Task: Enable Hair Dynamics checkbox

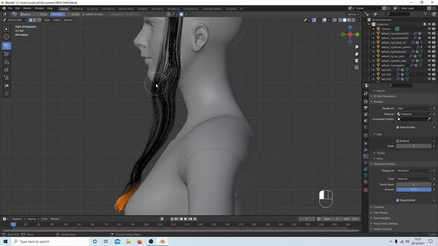Action: coord(375,96)
